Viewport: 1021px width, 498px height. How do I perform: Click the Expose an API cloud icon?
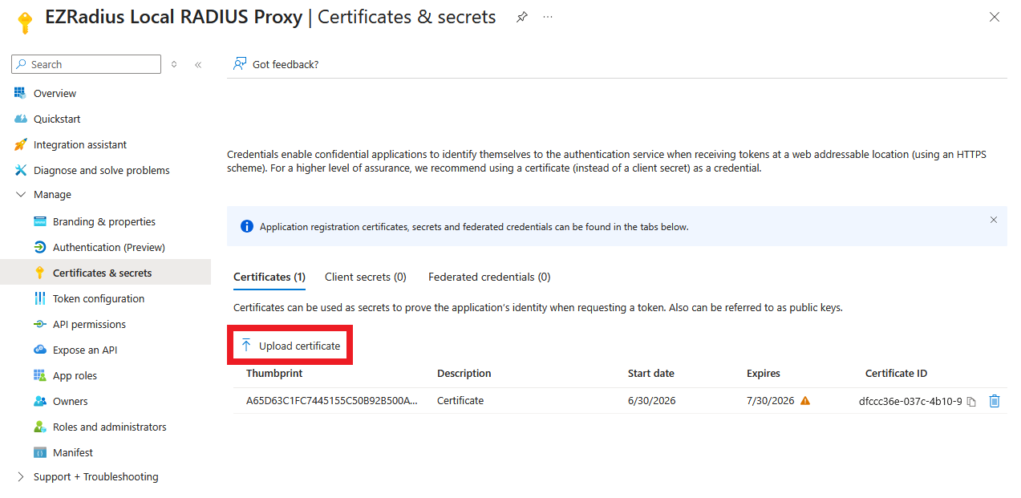(40, 350)
